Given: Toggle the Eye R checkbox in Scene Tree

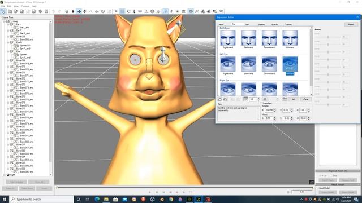Looking at the screenshot, I should click(11, 43).
